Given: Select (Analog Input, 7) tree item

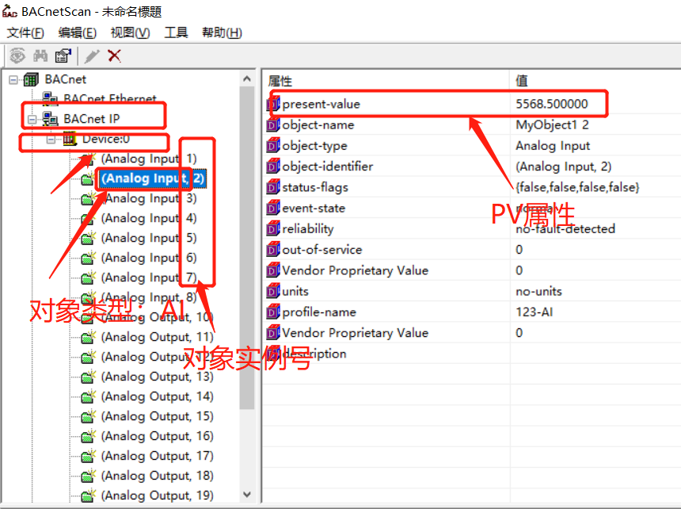Looking at the screenshot, I should [149, 277].
